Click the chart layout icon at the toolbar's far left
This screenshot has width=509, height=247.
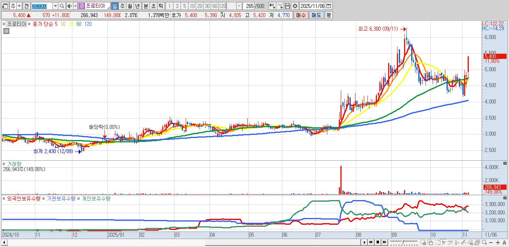(x=5, y=6)
